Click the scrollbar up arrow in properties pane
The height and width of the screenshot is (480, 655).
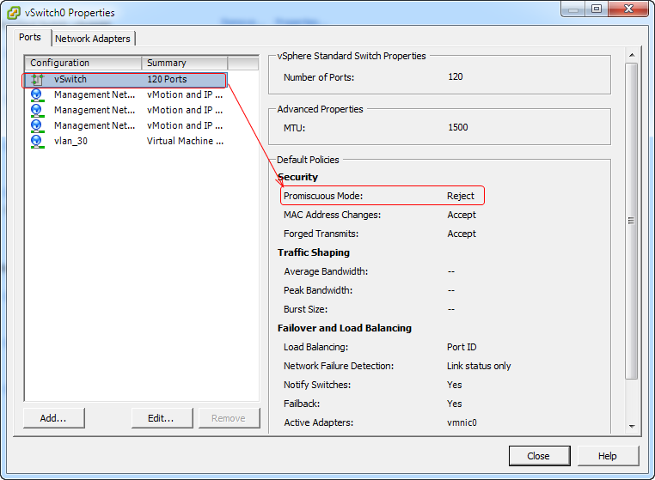tap(632, 55)
